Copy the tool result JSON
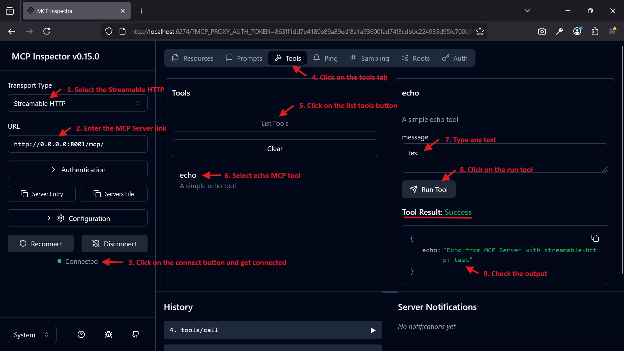The width and height of the screenshot is (624, 351). 595,238
